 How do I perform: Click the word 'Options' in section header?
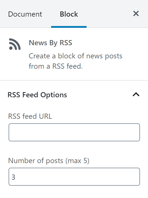54,95
